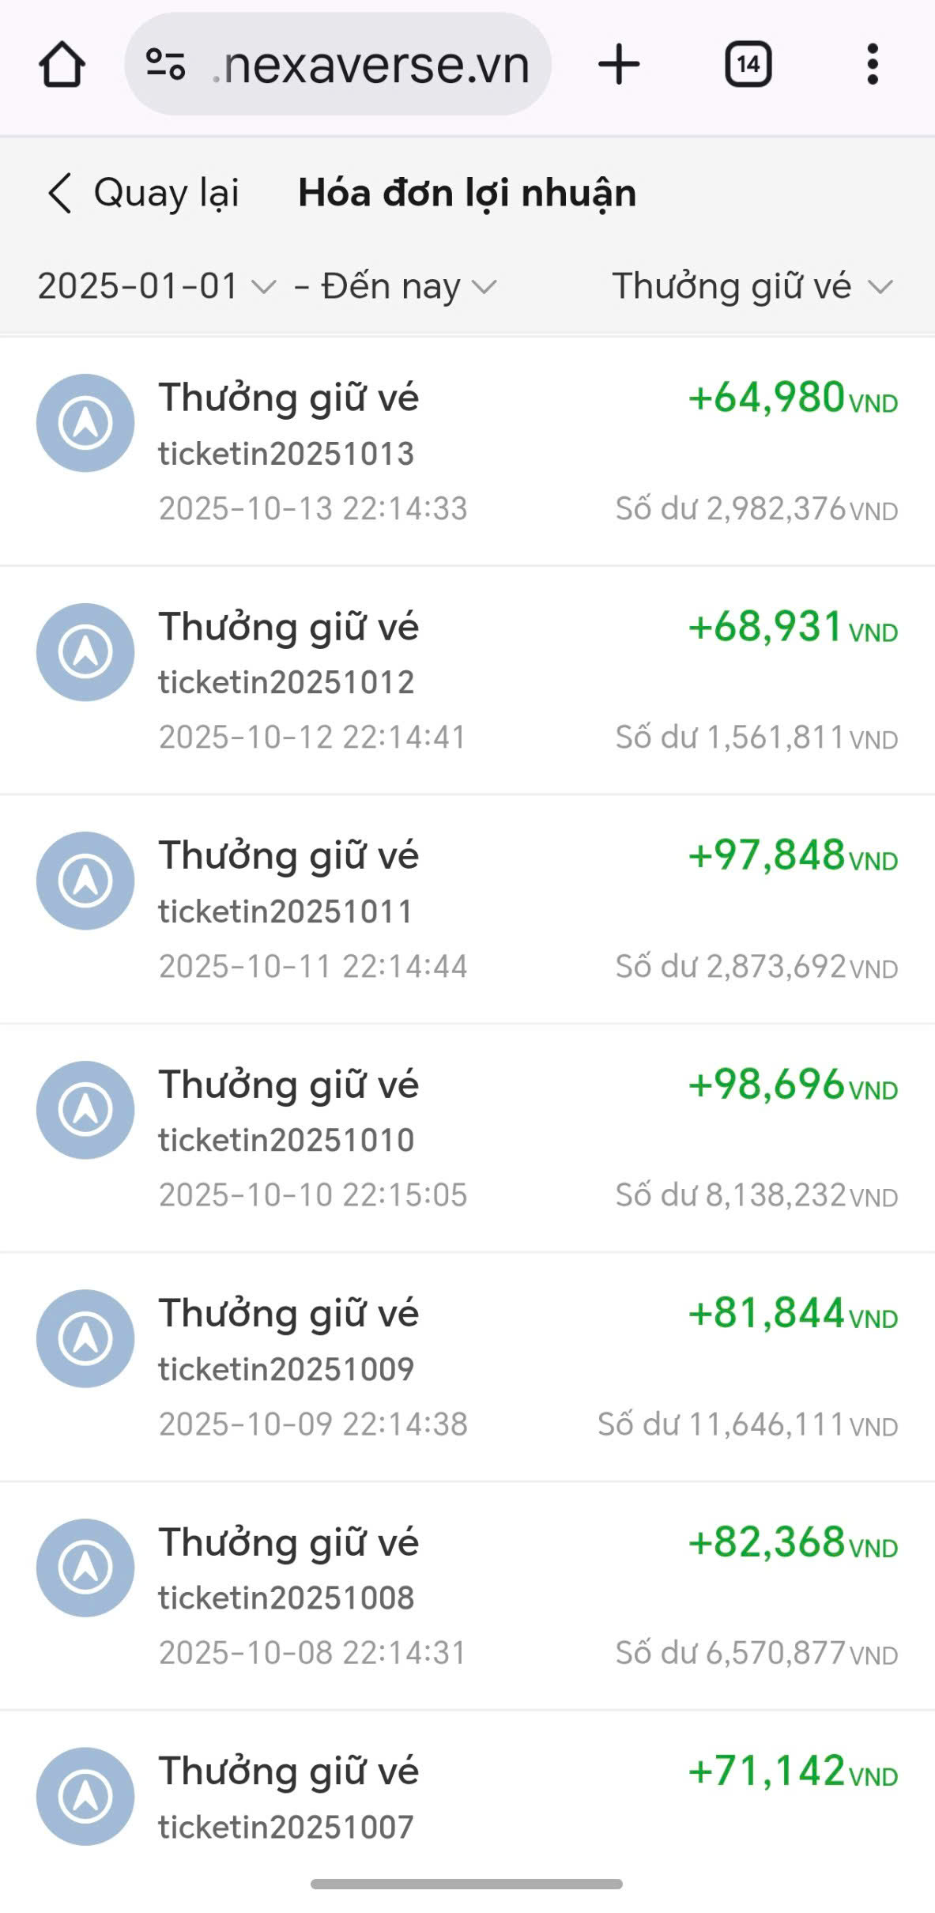This screenshot has width=935, height=1913.
Task: Tap the avatar icon for ticketin20251013
Action: (x=85, y=423)
